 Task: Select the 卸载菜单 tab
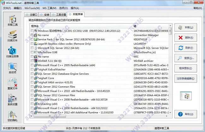[76, 14]
